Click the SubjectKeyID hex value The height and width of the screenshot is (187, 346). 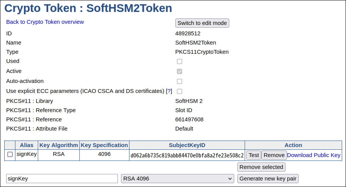[x=187, y=156]
